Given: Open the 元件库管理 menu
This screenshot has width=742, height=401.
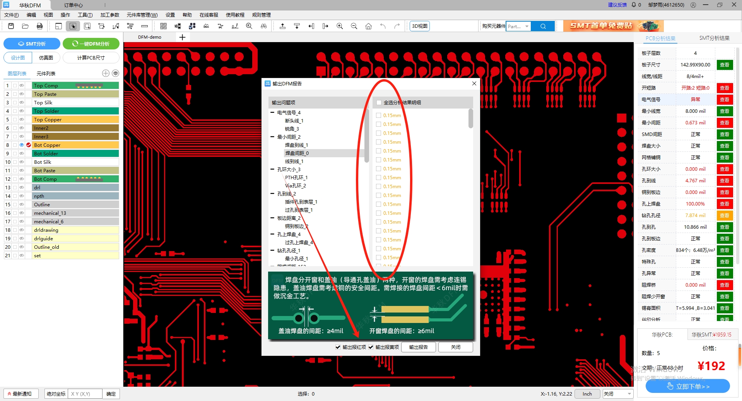Looking at the screenshot, I should 142,15.
